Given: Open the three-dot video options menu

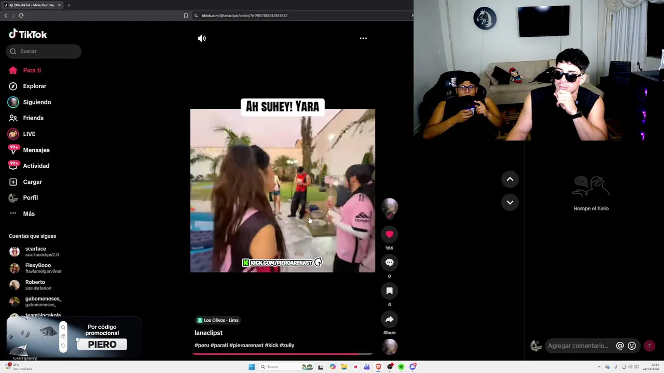Looking at the screenshot, I should coord(363,38).
